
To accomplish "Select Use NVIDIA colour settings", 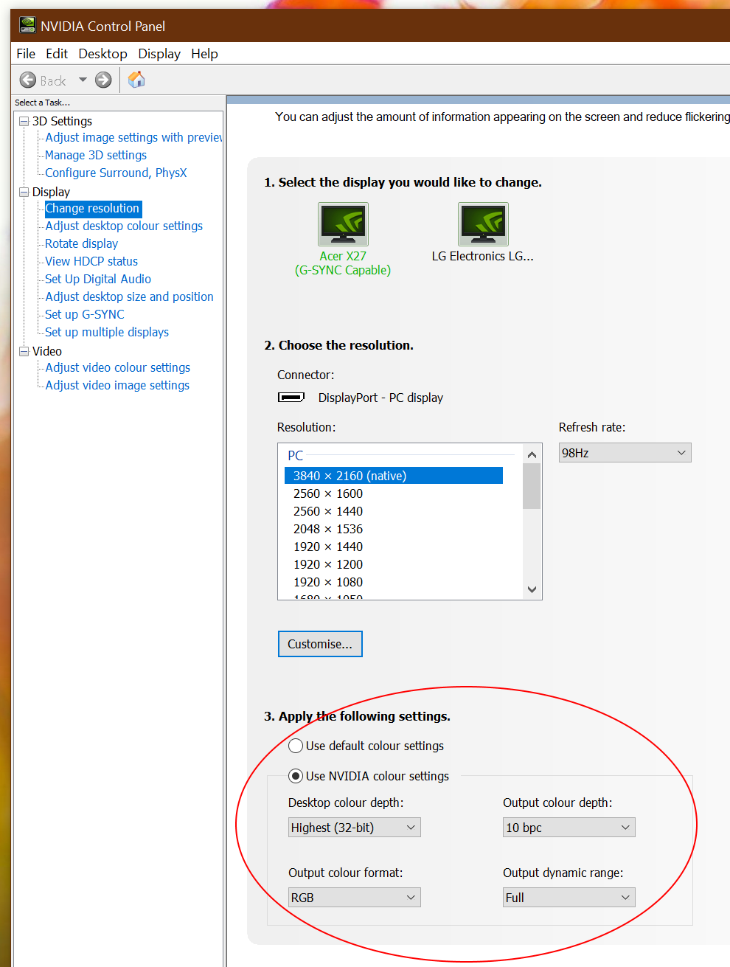I will [x=296, y=776].
